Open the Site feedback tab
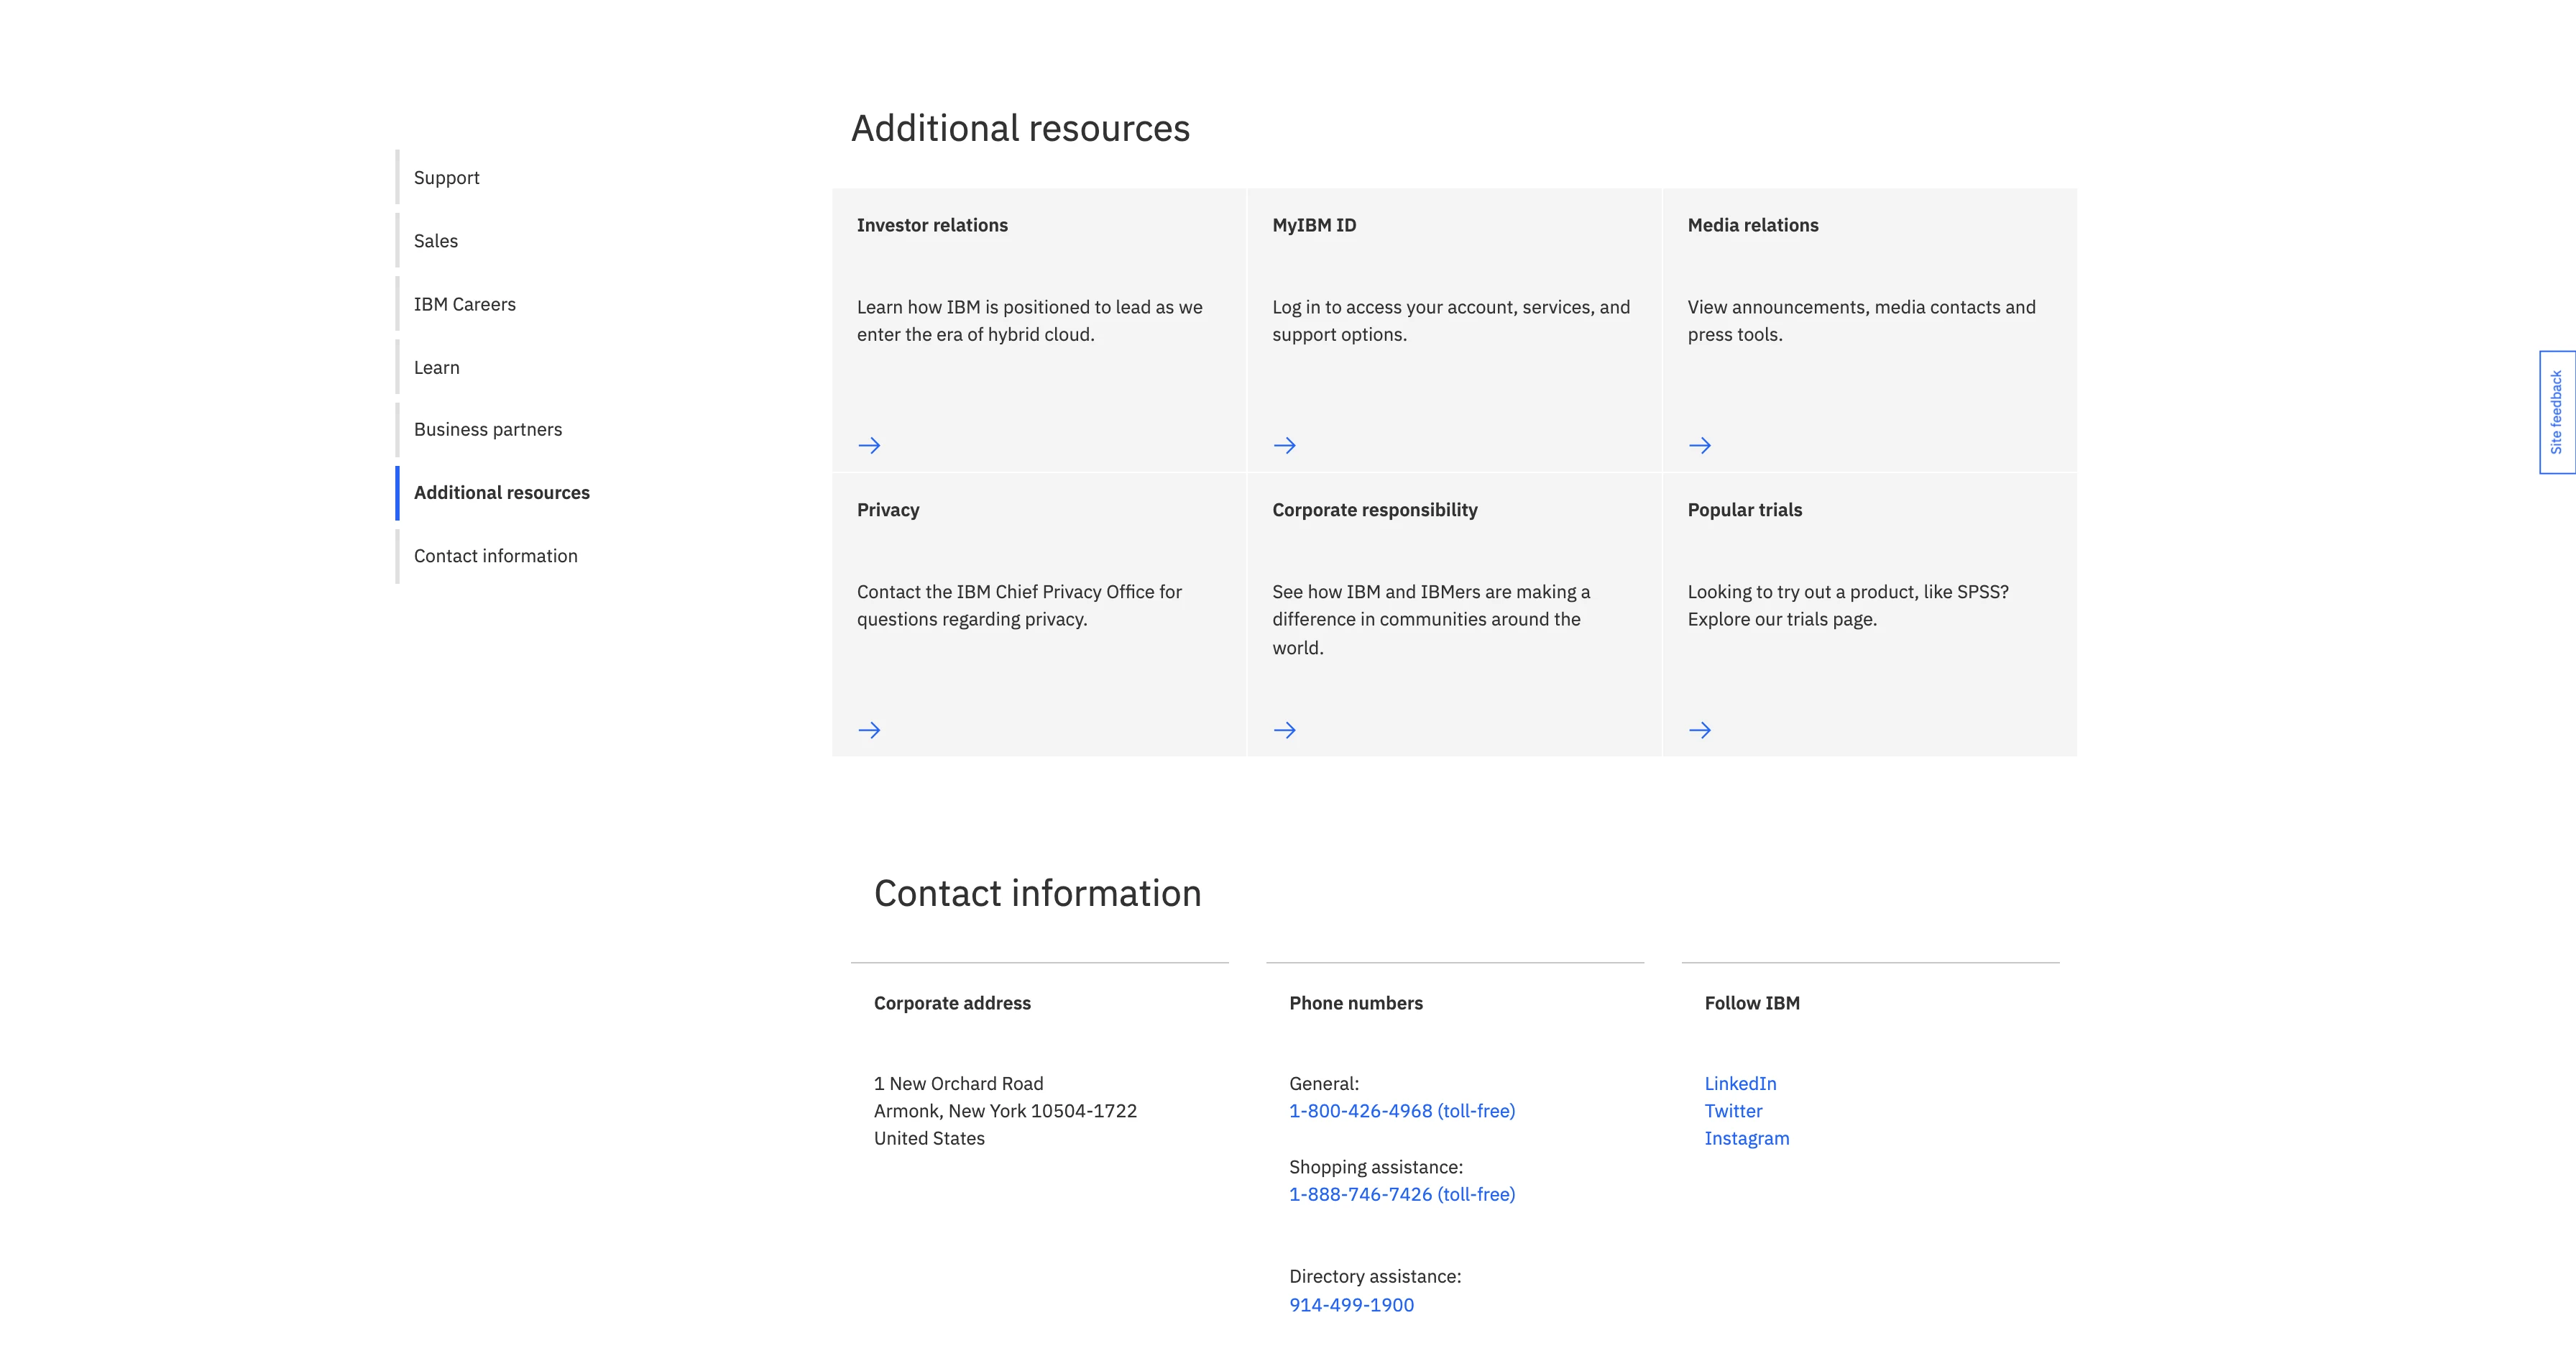2576x1369 pixels. click(2557, 412)
